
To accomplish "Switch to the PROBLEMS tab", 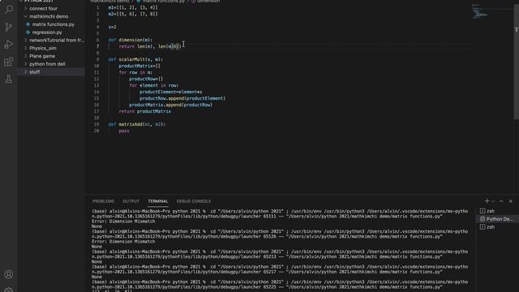I will (x=103, y=201).
